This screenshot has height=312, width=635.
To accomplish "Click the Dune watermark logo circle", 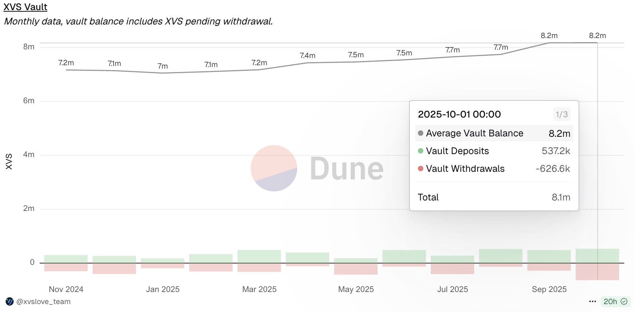I will (x=274, y=168).
